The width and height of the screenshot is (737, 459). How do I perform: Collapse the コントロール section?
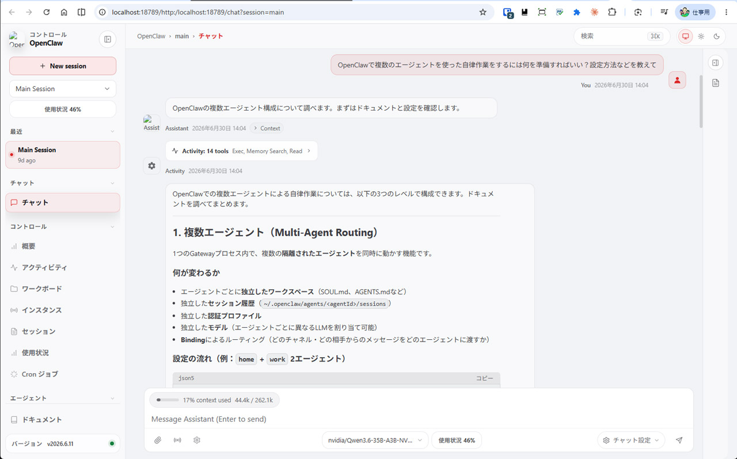click(x=112, y=227)
